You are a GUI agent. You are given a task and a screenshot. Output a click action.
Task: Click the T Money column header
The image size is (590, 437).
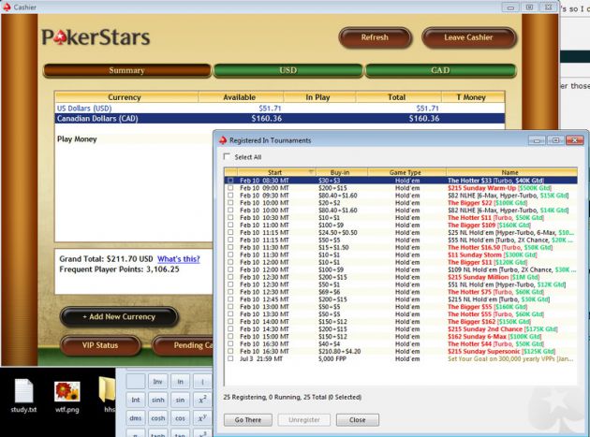pyautogui.click(x=472, y=97)
